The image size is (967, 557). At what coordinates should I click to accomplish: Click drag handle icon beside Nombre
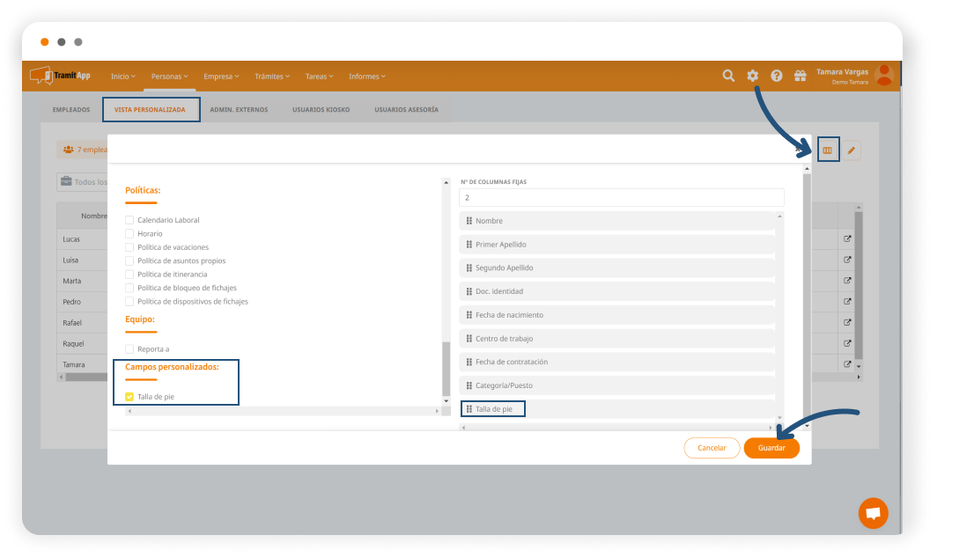pyautogui.click(x=469, y=221)
